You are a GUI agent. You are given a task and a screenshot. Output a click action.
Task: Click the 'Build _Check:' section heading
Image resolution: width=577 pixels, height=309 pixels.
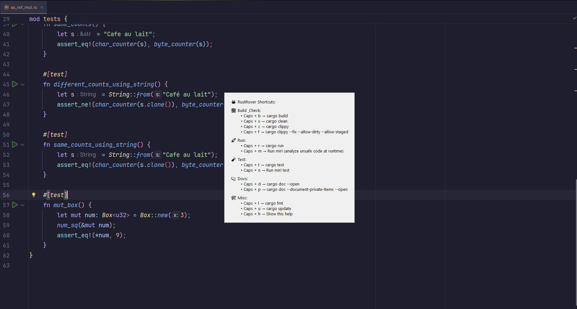point(249,111)
